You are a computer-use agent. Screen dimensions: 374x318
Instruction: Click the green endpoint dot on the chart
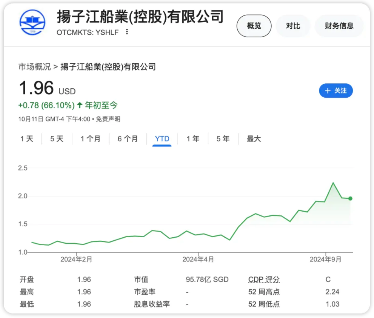350,198
